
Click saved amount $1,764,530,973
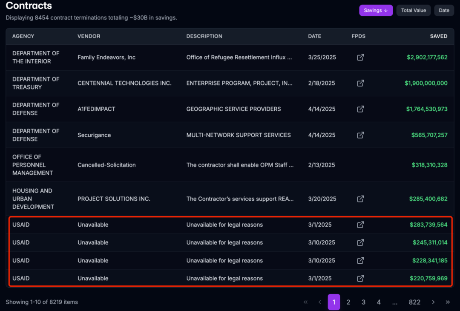[x=427, y=109]
